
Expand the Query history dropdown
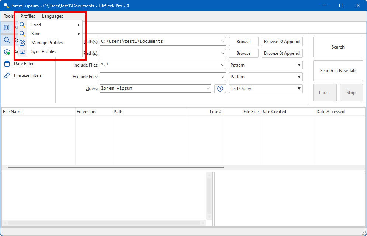coord(208,89)
